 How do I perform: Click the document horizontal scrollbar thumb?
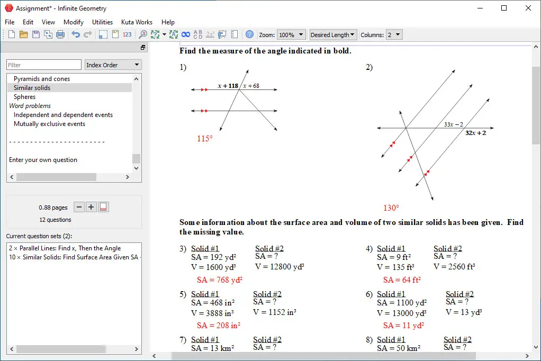(323, 356)
